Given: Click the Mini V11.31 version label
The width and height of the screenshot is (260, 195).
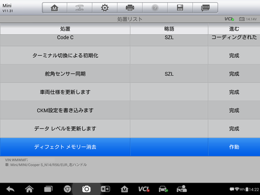Looking at the screenshot, I should tap(8, 8).
